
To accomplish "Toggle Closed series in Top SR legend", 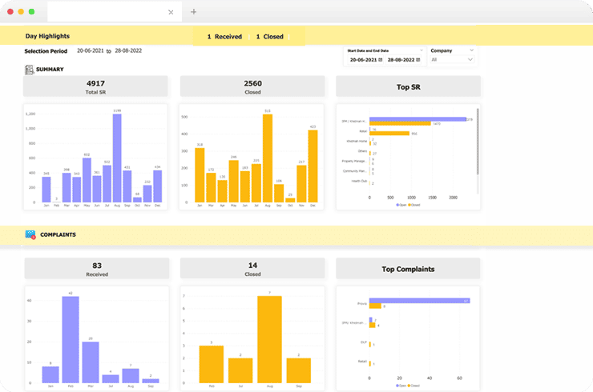I will click(x=413, y=205).
